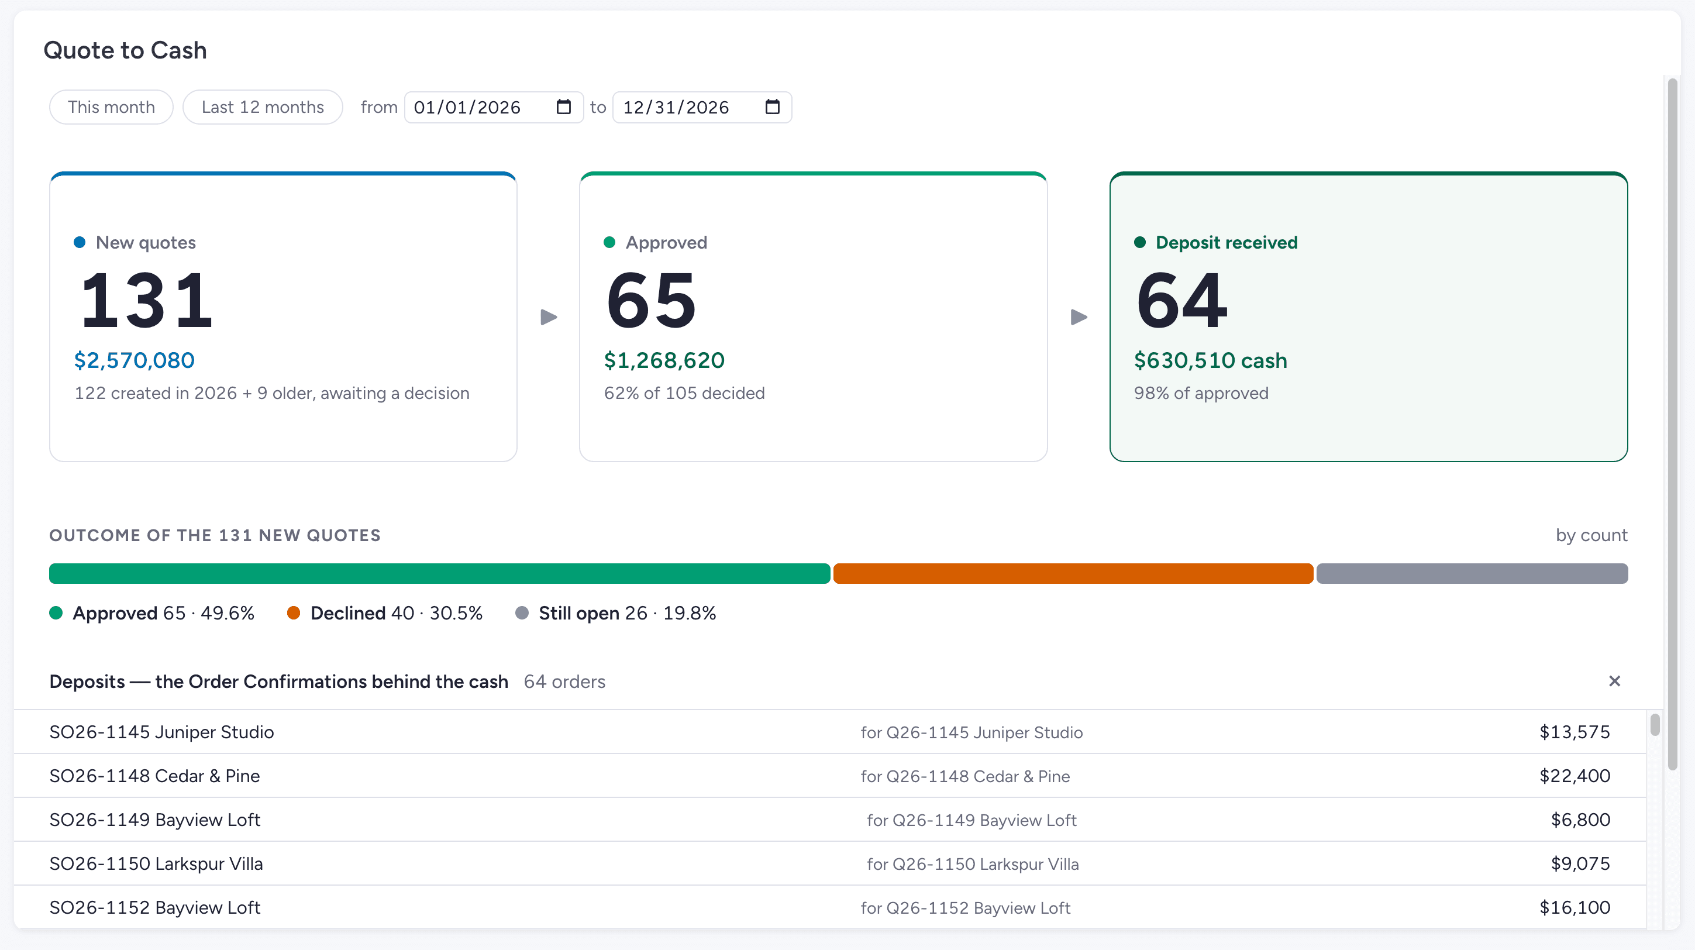Click the green Approved bar segment

pyautogui.click(x=440, y=573)
